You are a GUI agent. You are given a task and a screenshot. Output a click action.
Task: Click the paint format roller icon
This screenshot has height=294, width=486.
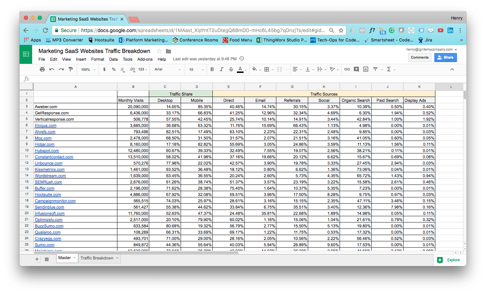(x=71, y=69)
